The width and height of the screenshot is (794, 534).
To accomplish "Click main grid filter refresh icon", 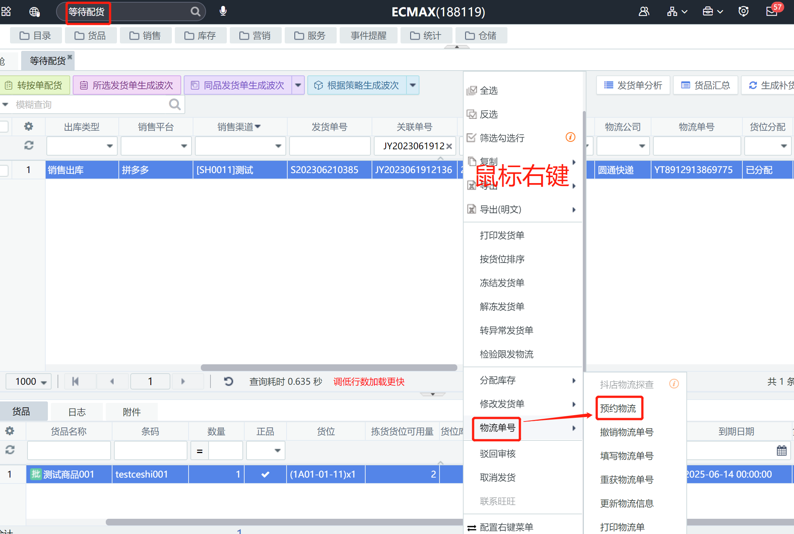I will tap(29, 146).
